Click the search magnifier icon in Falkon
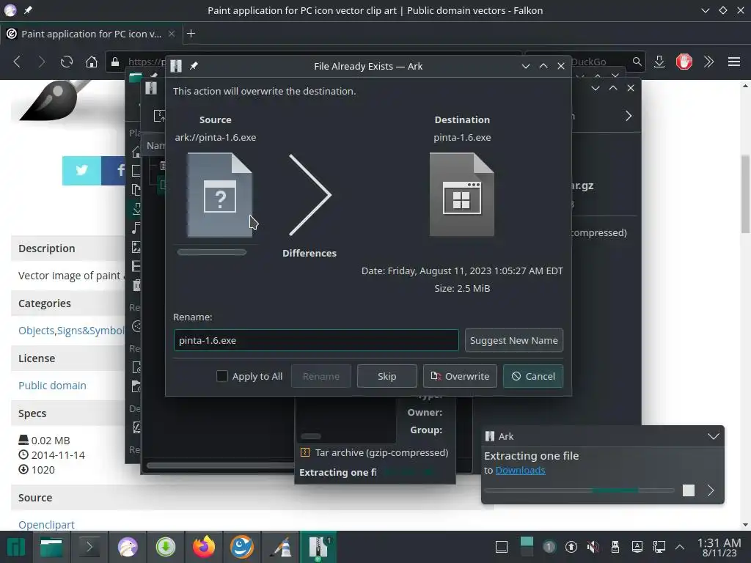This screenshot has width=751, height=563. click(x=637, y=62)
